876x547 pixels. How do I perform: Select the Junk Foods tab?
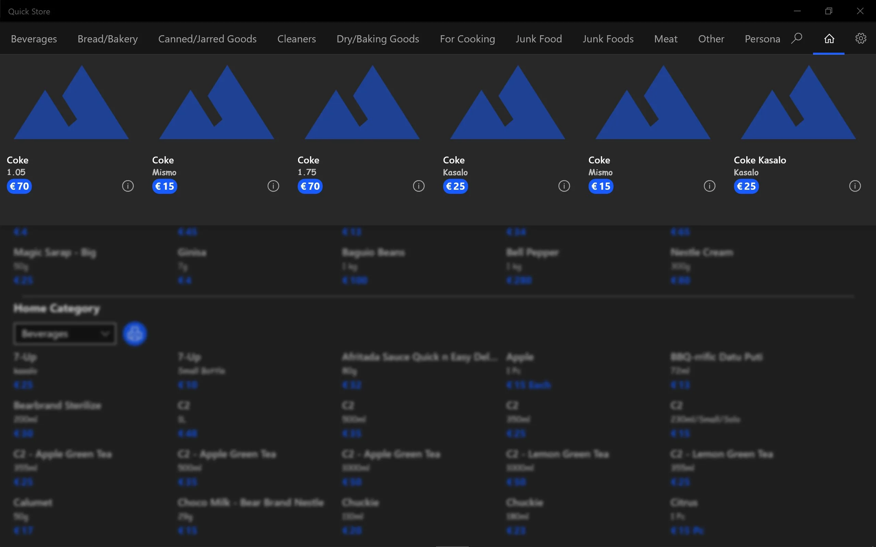(x=608, y=39)
